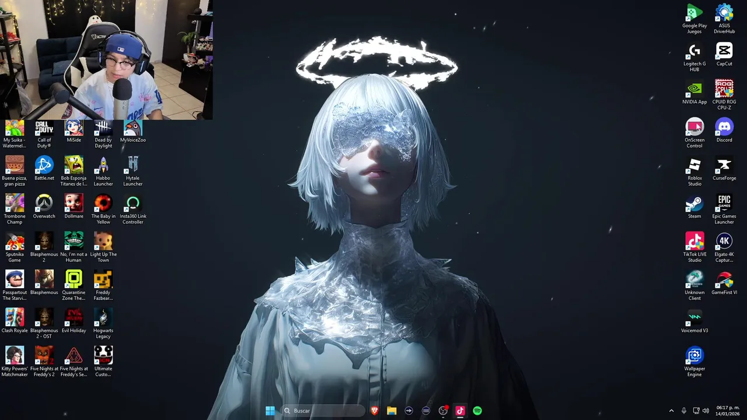Open File Explorer from taskbar

(392, 411)
